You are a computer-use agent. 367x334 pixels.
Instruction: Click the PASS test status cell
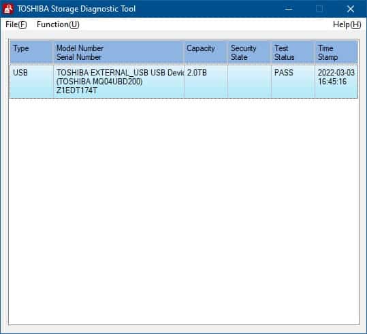[x=293, y=82]
